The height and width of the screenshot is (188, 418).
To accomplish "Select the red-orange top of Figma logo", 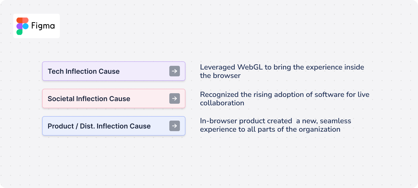I will [22, 20].
